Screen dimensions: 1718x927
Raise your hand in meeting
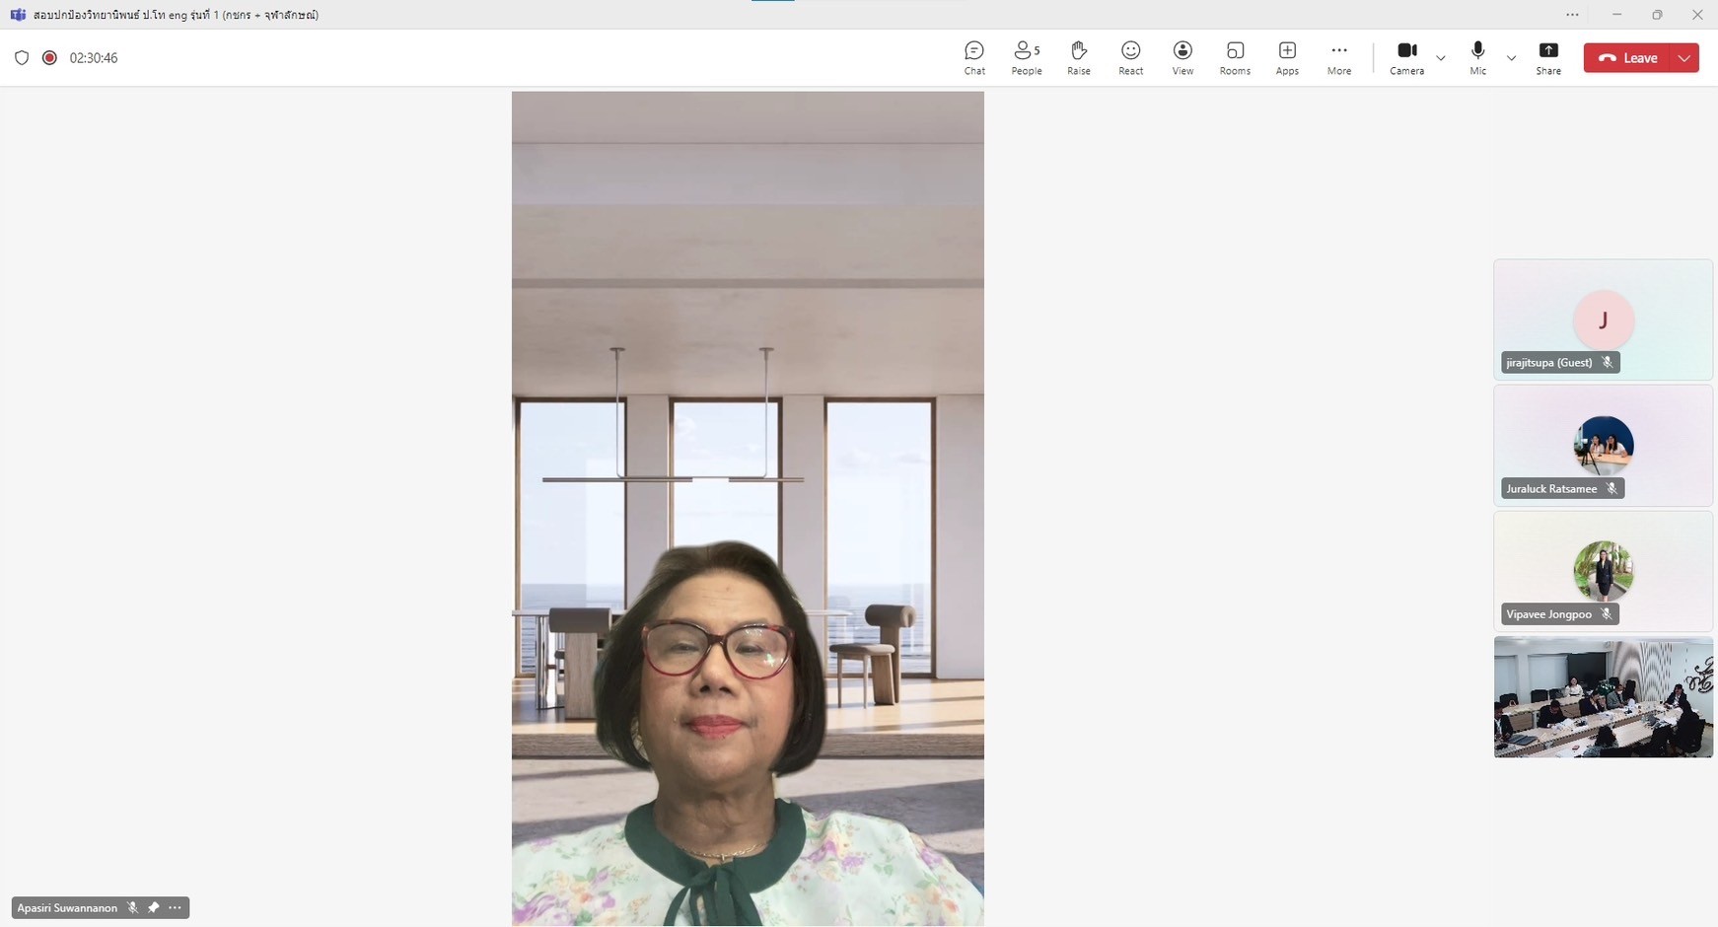1079,58
